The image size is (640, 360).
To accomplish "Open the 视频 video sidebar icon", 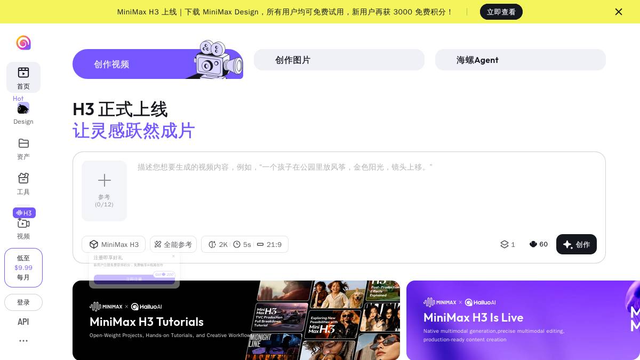I will 23,223.
